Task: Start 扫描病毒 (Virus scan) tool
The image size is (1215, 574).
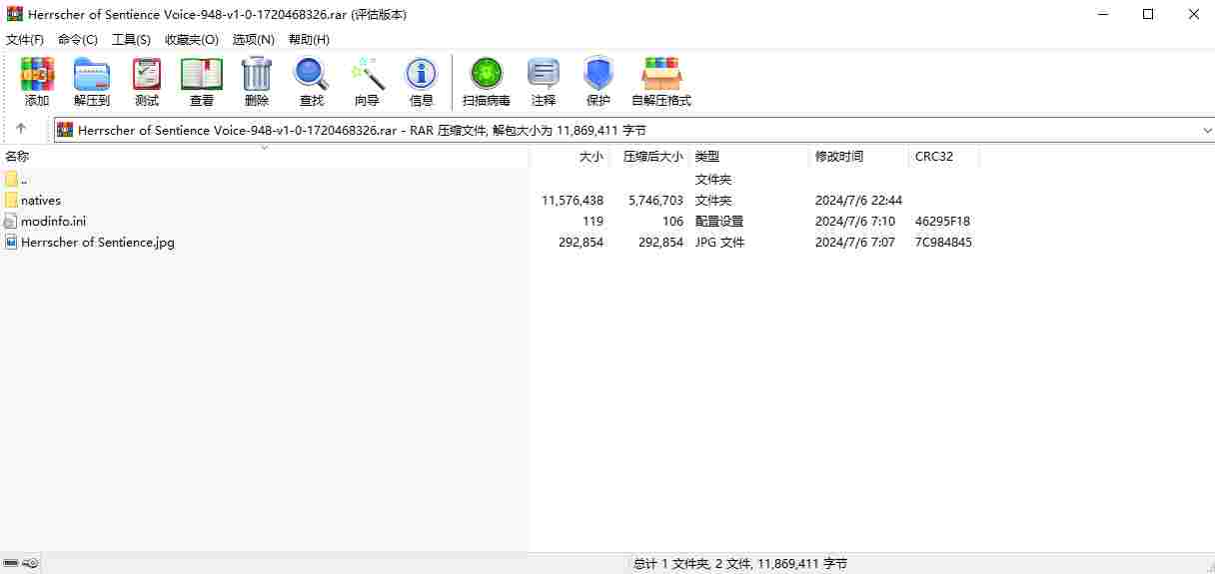Action: (487, 74)
